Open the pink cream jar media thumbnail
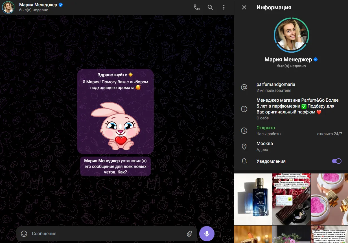This screenshot has height=243, width=348. [329, 199]
